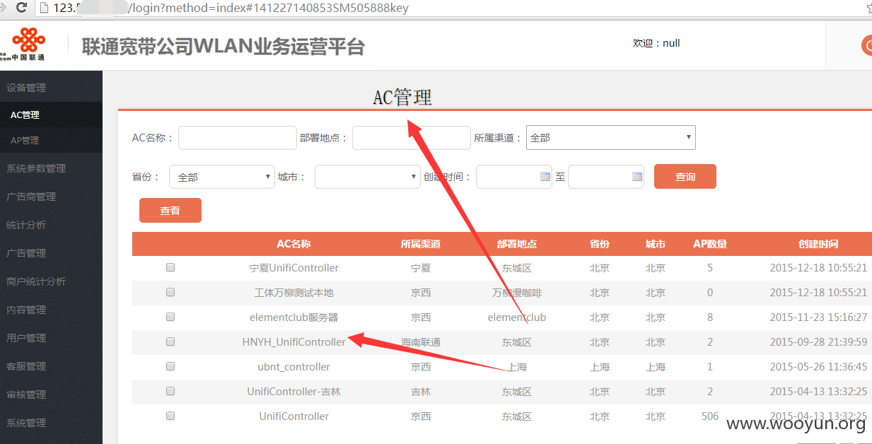Viewport: 872px width, 444px height.
Task: Click the AP数量 column header
Action: 710,244
